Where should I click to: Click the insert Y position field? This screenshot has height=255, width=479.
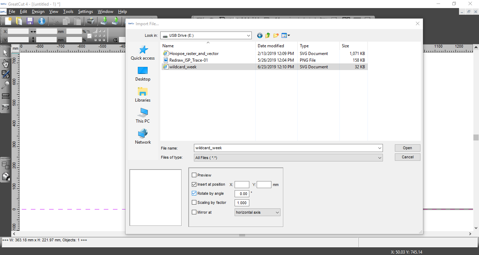pyautogui.click(x=264, y=185)
